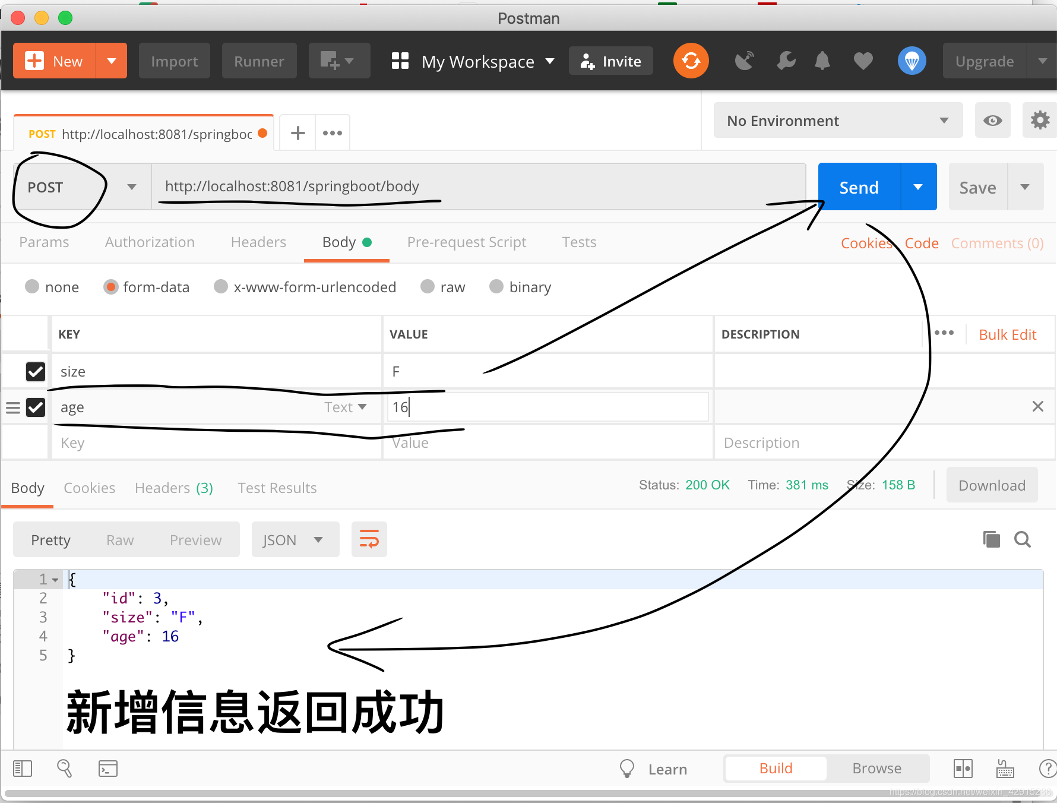Screen dimensions: 1057x803
Task: Open the JSON format dropdown
Action: [x=295, y=539]
